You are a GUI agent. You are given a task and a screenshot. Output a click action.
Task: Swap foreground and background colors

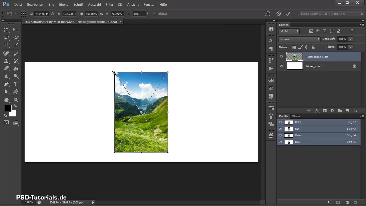pos(15,106)
